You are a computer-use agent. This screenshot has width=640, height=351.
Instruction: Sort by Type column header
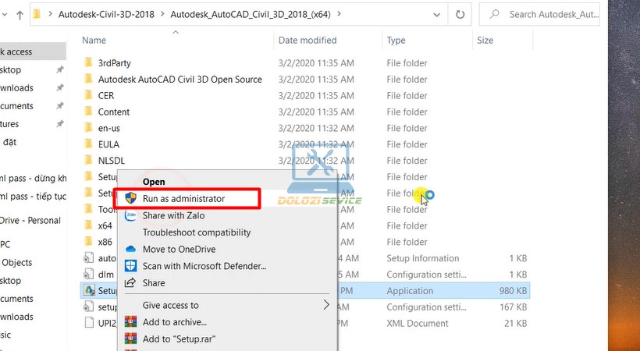click(x=396, y=40)
